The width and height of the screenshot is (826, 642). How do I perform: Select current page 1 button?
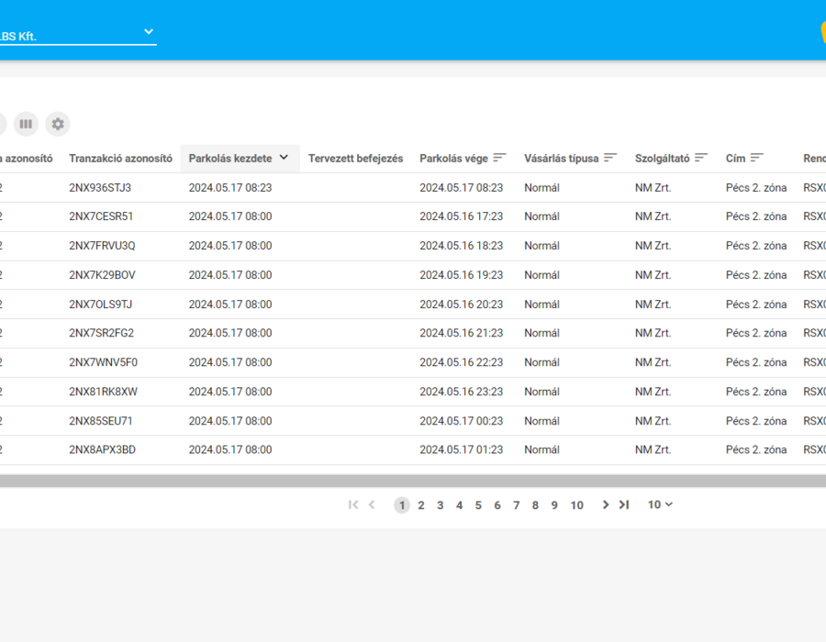402,505
